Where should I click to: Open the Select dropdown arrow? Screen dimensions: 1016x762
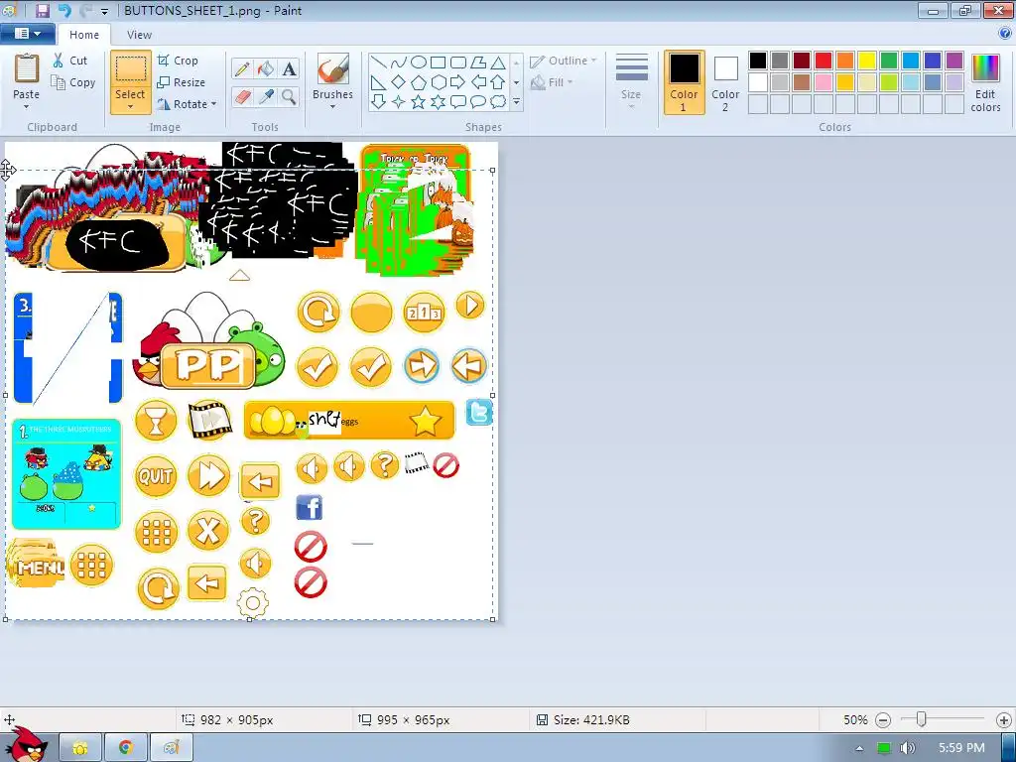pos(130,107)
